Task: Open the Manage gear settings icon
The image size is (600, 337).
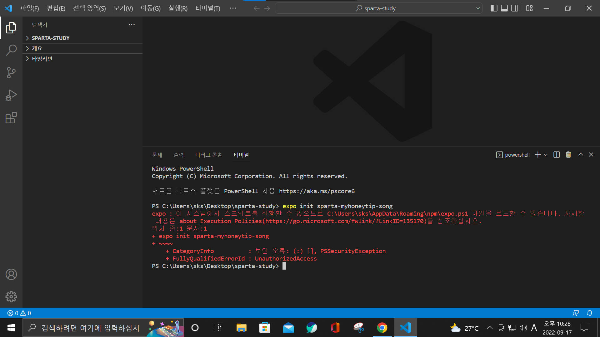Action: pyautogui.click(x=11, y=297)
